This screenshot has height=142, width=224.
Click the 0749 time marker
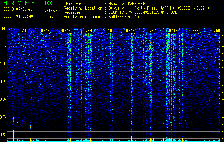194,30
